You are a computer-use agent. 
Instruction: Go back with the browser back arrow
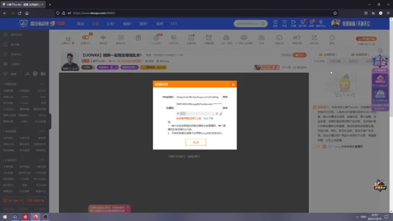click(5, 13)
